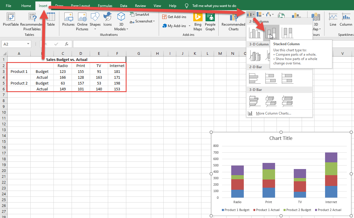
Task: Open the Name Box dropdown arrow
Action: 28,44
